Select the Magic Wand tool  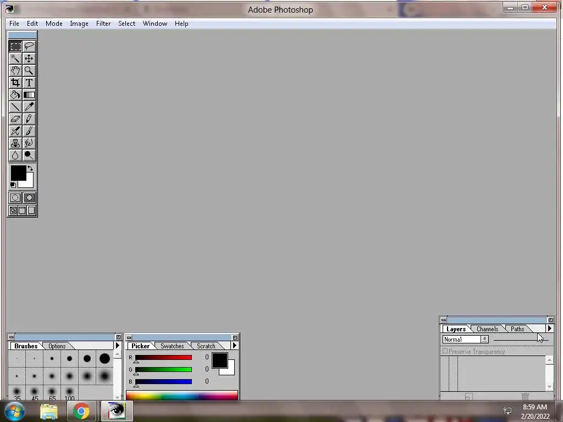click(15, 58)
